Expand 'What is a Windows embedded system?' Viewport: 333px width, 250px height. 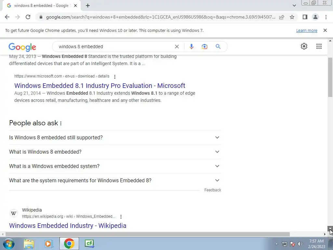pyautogui.click(x=115, y=166)
